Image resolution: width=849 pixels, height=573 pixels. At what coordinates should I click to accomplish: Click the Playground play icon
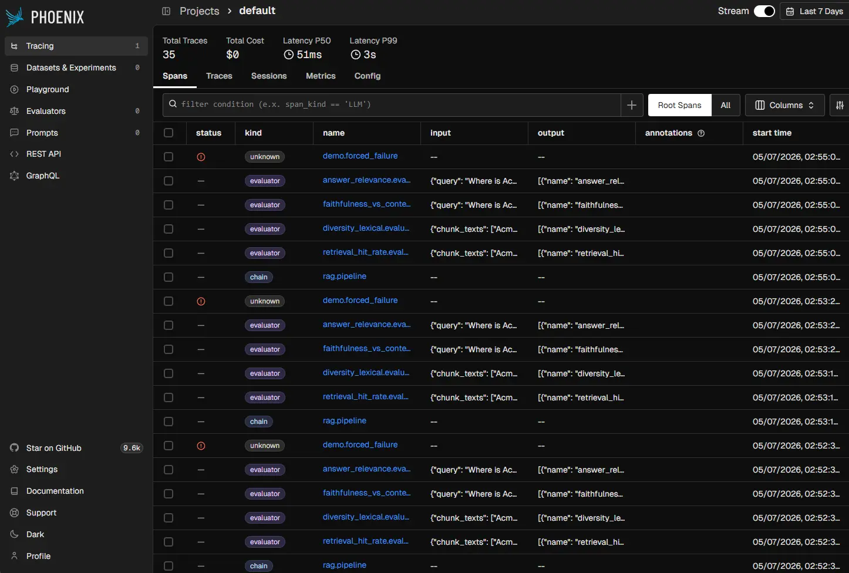[15, 89]
